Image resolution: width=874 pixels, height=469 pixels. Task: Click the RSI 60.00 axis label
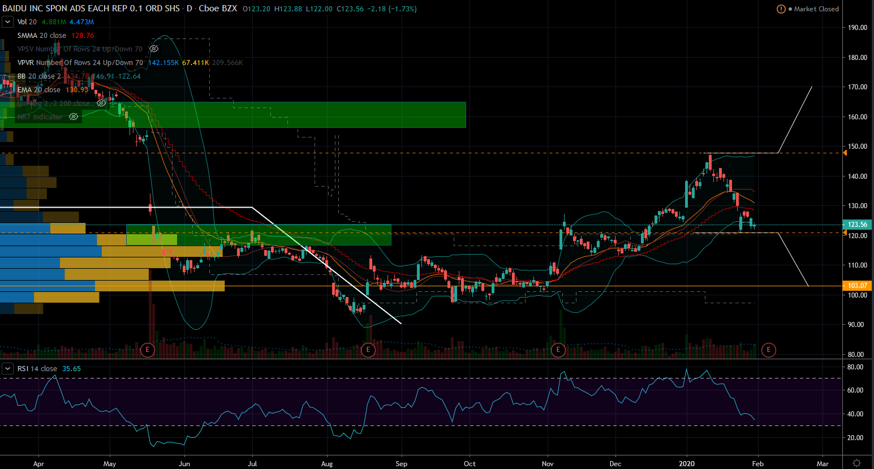[855, 390]
